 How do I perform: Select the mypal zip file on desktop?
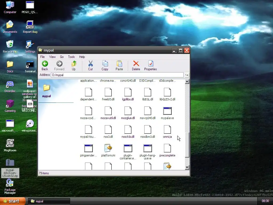point(10,168)
